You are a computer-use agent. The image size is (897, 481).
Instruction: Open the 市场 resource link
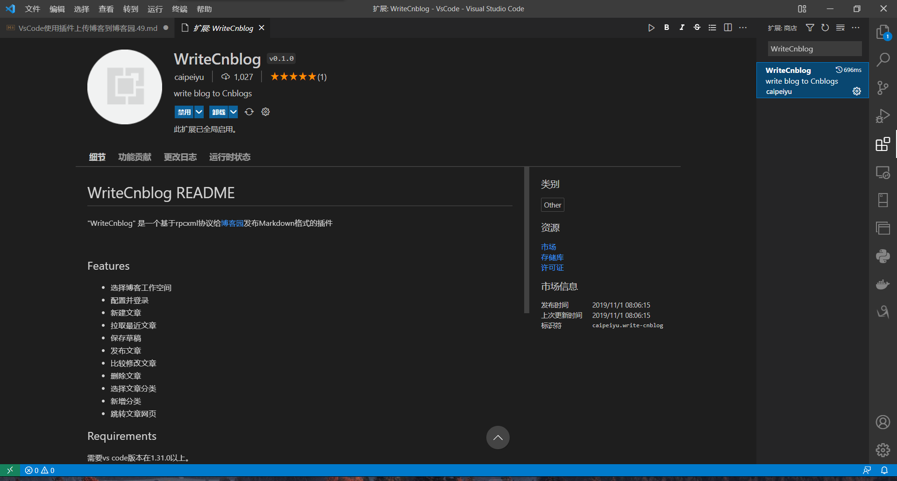[x=548, y=247]
